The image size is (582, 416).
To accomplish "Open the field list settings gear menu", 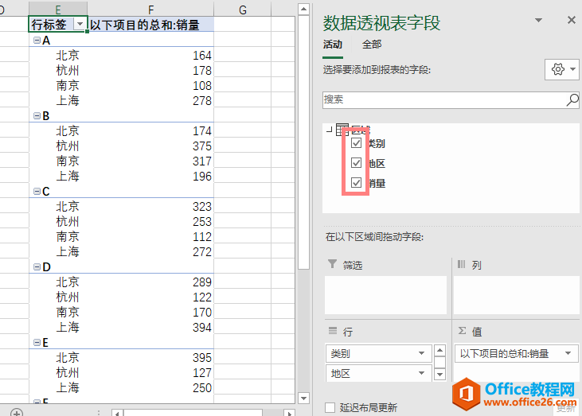I will pyautogui.click(x=562, y=69).
